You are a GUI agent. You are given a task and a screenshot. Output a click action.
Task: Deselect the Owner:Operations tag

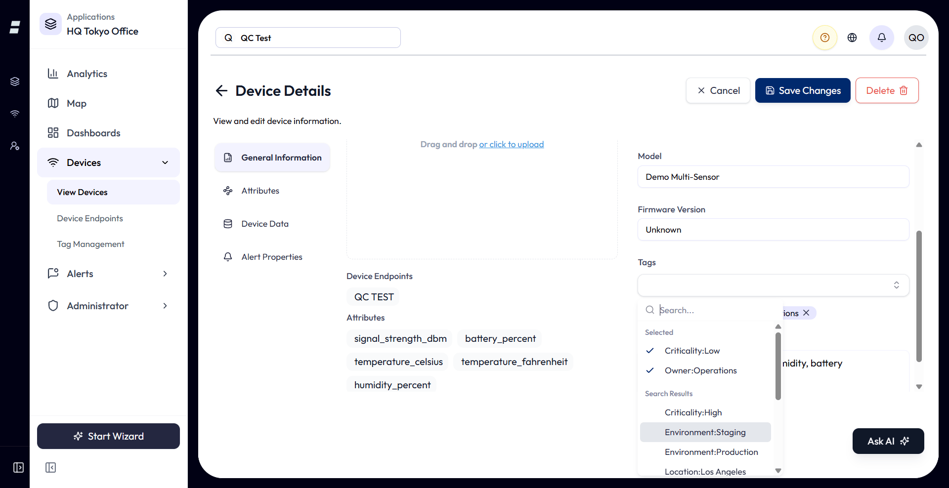(705, 370)
